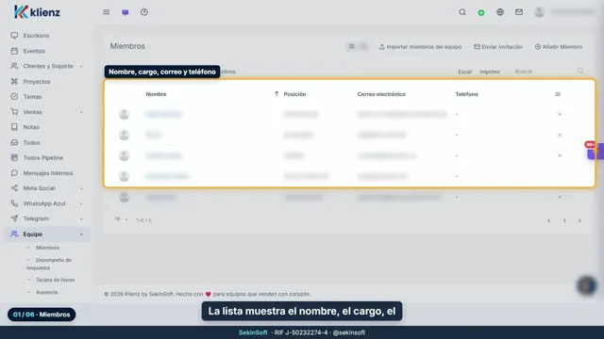Open column options icon in table header
Image resolution: width=604 pixels, height=339 pixels.
point(558,94)
